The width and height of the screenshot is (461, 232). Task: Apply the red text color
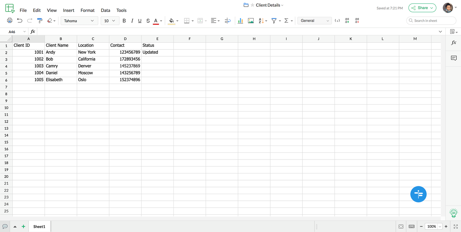[x=156, y=21]
